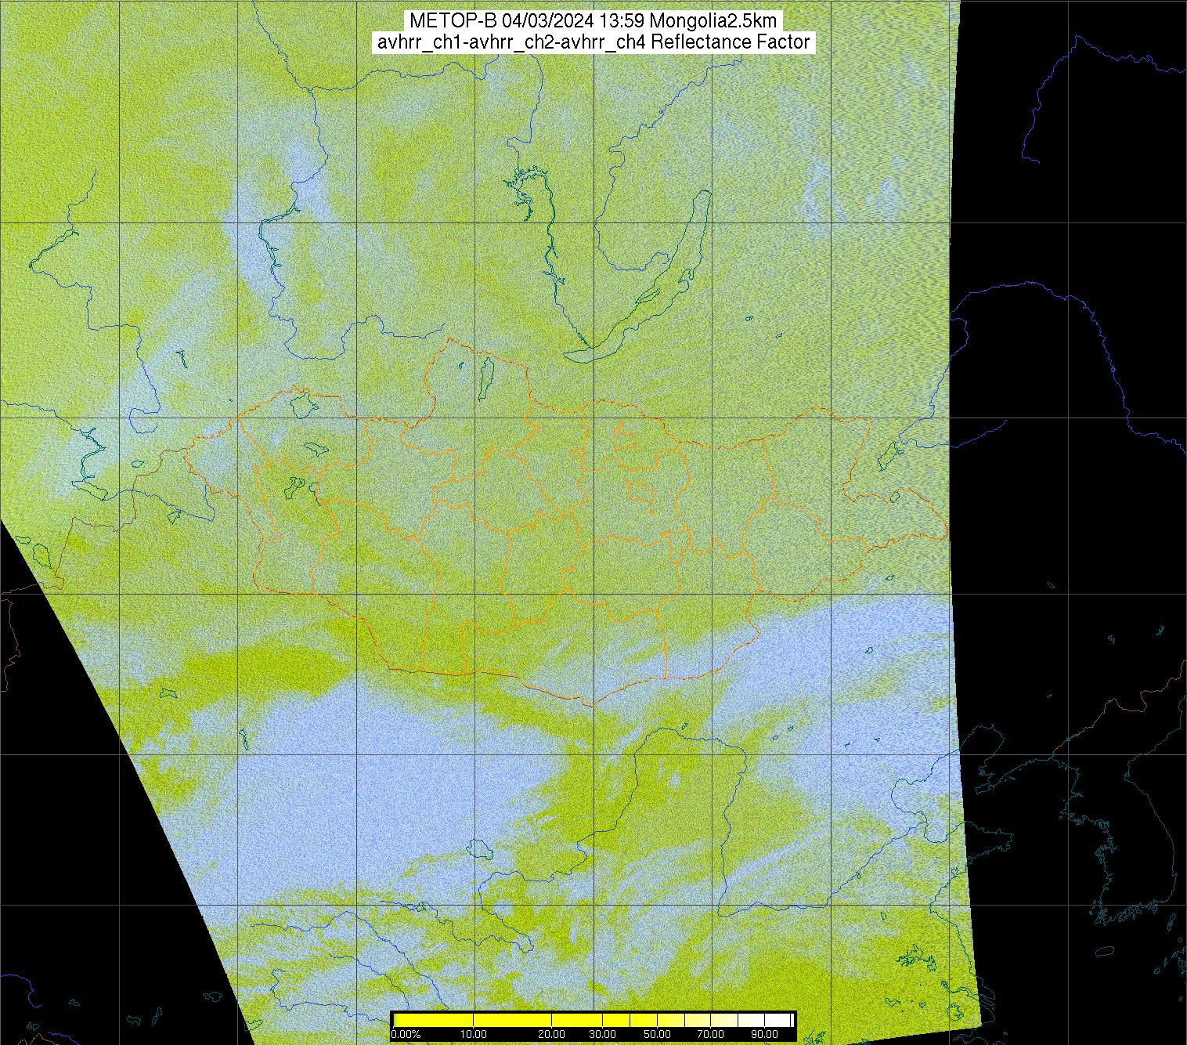Image resolution: width=1187 pixels, height=1045 pixels.
Task: Click the '70.00' colorbar label
Action: pyautogui.click(x=711, y=1034)
